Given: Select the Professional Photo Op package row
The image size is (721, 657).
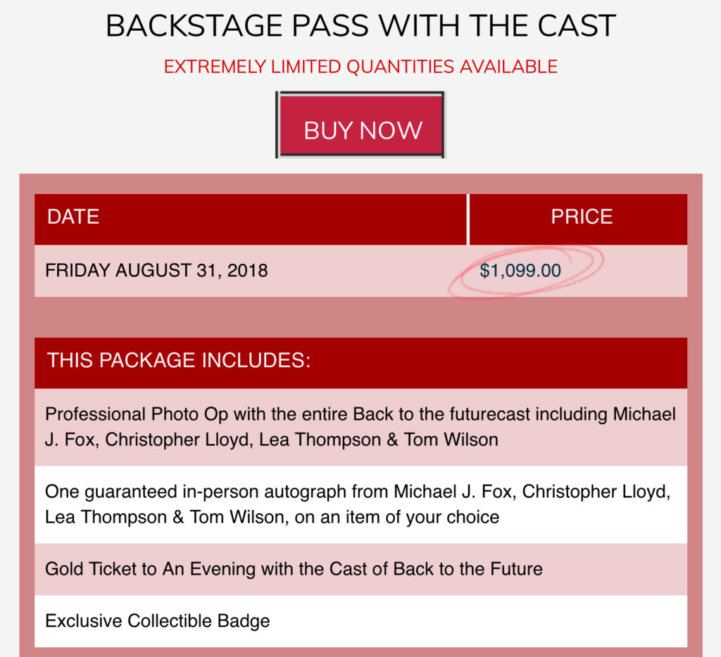Looking at the screenshot, I should point(360,427).
